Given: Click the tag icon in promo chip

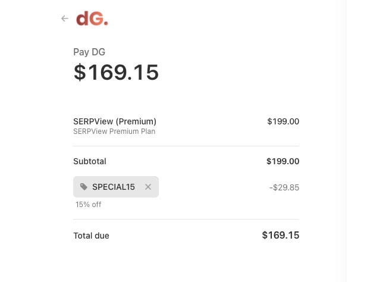Looking at the screenshot, I should pos(84,187).
